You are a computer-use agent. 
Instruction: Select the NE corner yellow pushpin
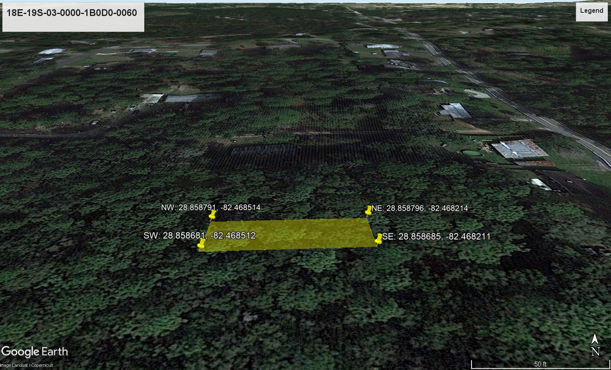[x=368, y=210]
